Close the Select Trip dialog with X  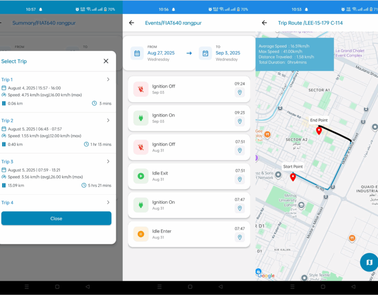coord(106,61)
